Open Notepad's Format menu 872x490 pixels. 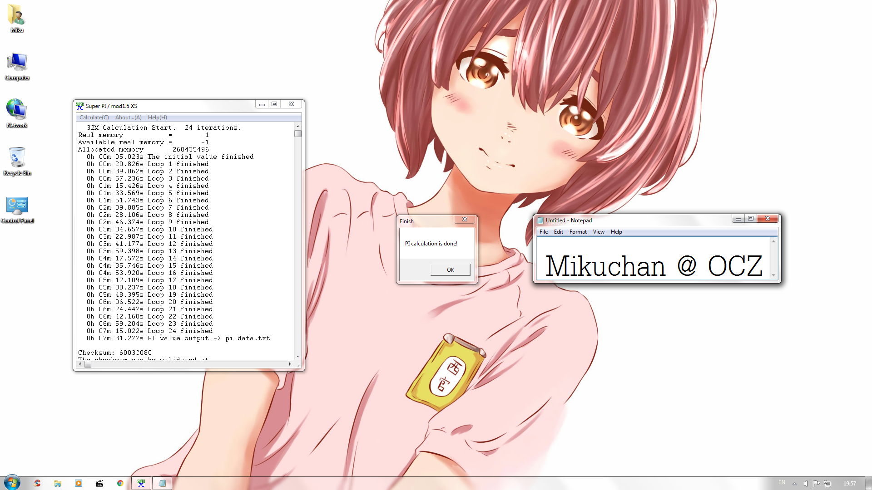click(x=578, y=232)
